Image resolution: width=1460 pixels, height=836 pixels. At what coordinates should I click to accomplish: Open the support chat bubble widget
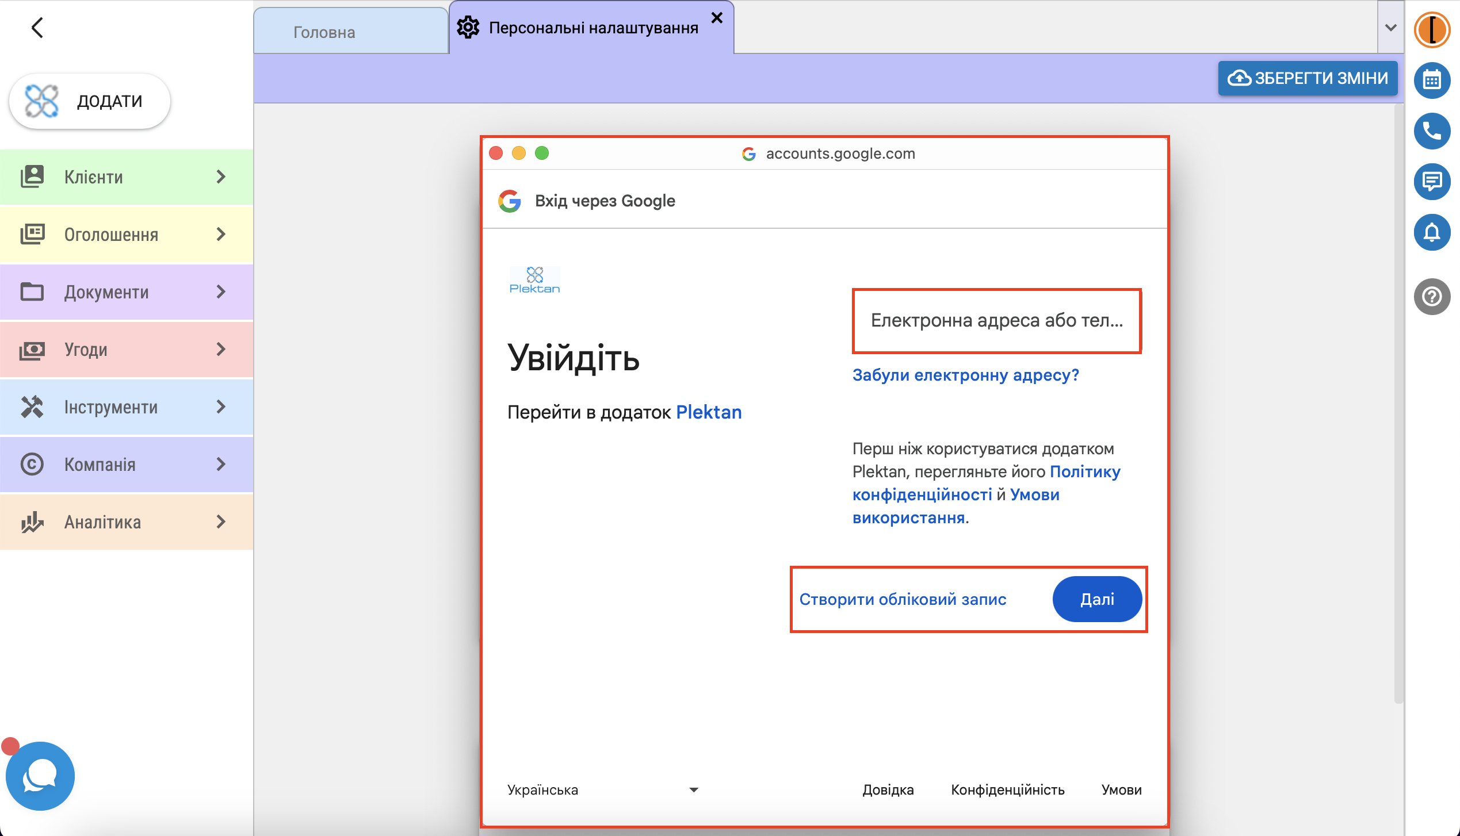pos(40,776)
